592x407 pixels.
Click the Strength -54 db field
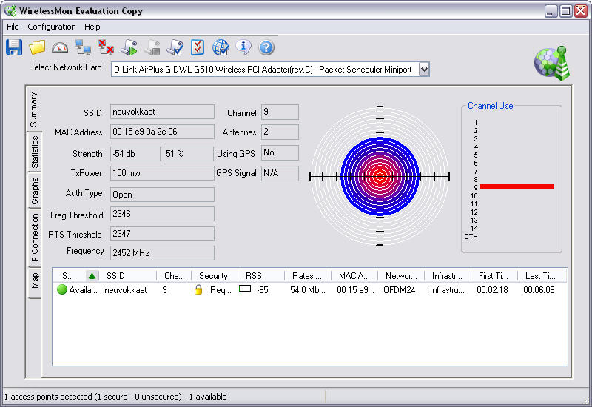coord(135,154)
